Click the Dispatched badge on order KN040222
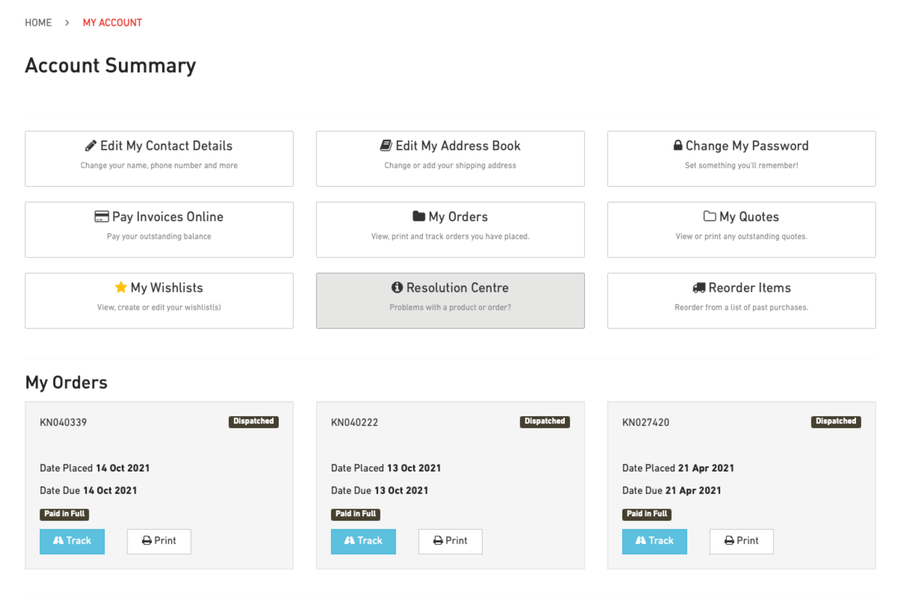Image resolution: width=901 pixels, height=601 pixels. (x=545, y=422)
